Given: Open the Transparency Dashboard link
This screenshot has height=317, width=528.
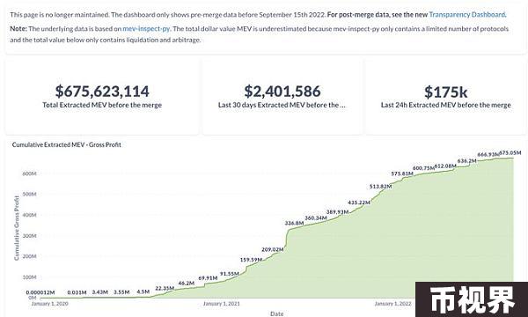Looking at the screenshot, I should pyautogui.click(x=467, y=14).
